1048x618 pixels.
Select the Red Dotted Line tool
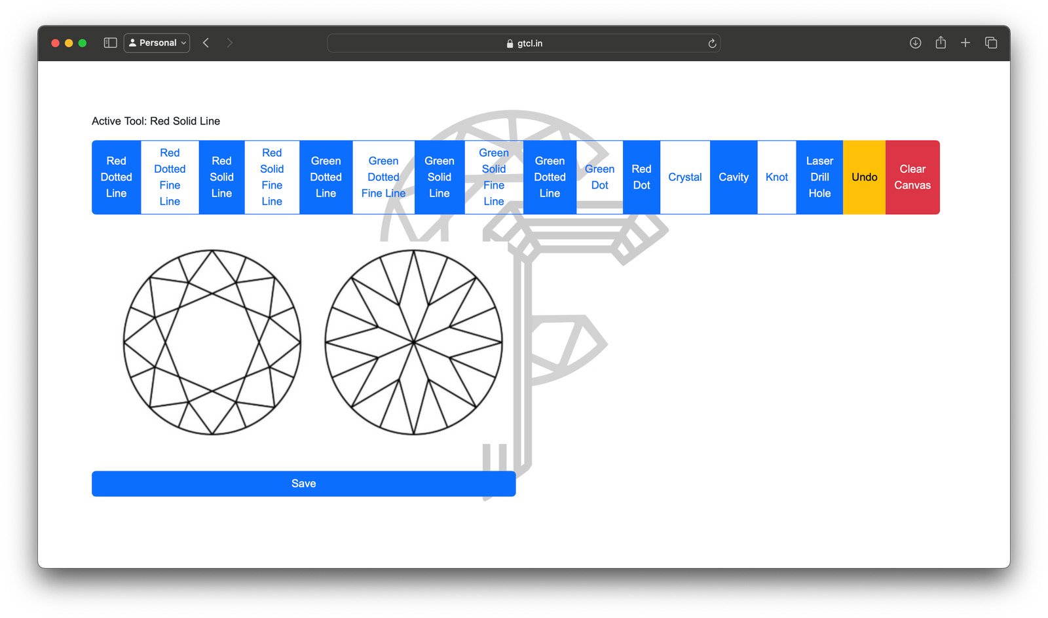(x=117, y=177)
